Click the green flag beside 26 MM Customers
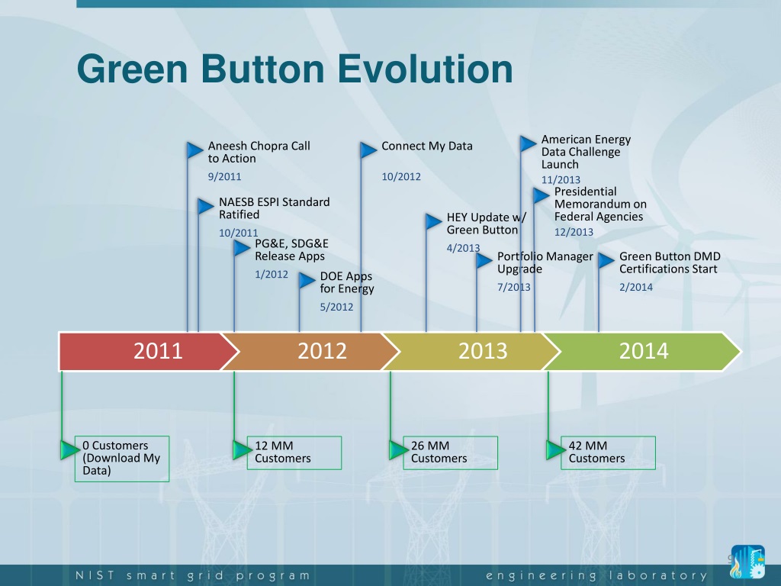Viewport: 781px width, 586px height. [x=399, y=450]
